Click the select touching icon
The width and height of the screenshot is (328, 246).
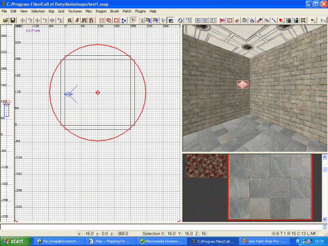[x=77, y=20]
